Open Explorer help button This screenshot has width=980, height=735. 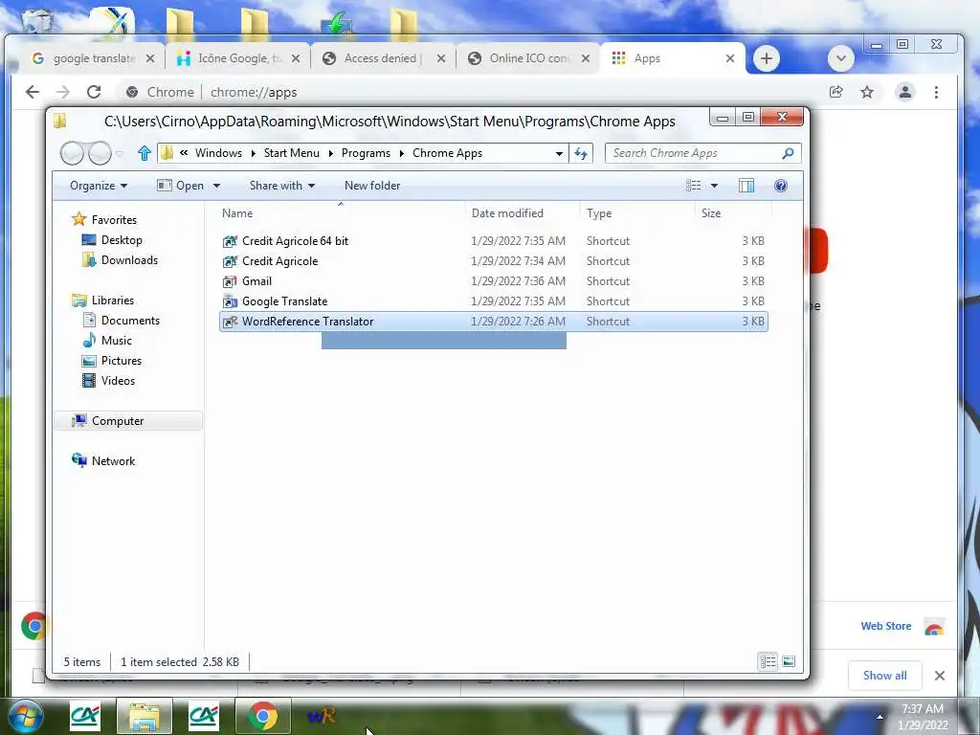click(781, 186)
